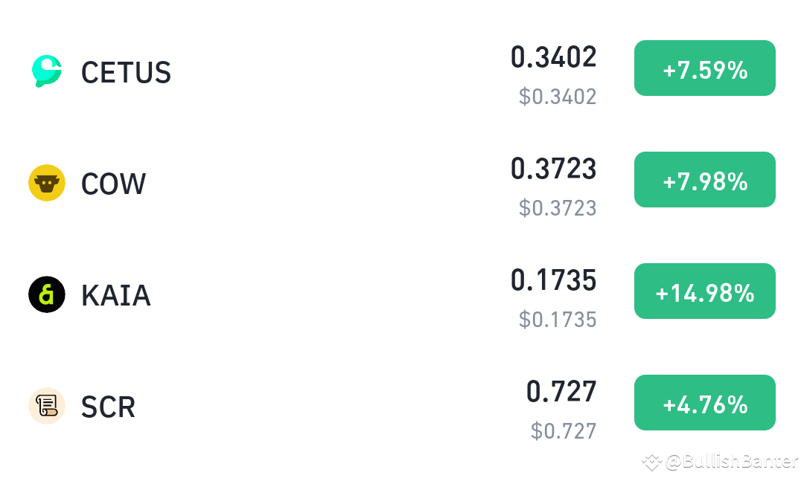This screenshot has height=478, width=804.
Task: Click the KAIA black circular token icon
Action: pos(47,294)
